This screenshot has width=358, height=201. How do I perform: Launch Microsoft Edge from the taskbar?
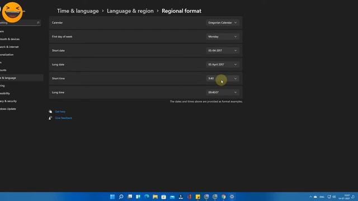147,197
